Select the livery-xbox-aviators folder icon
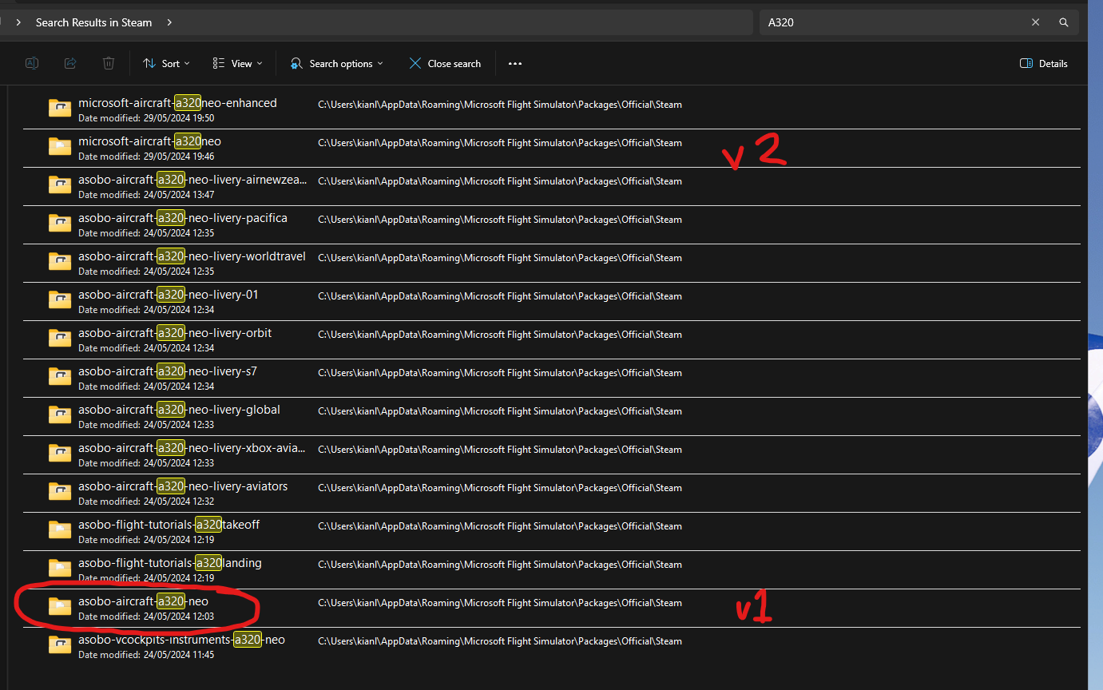The image size is (1103, 690). 60,453
